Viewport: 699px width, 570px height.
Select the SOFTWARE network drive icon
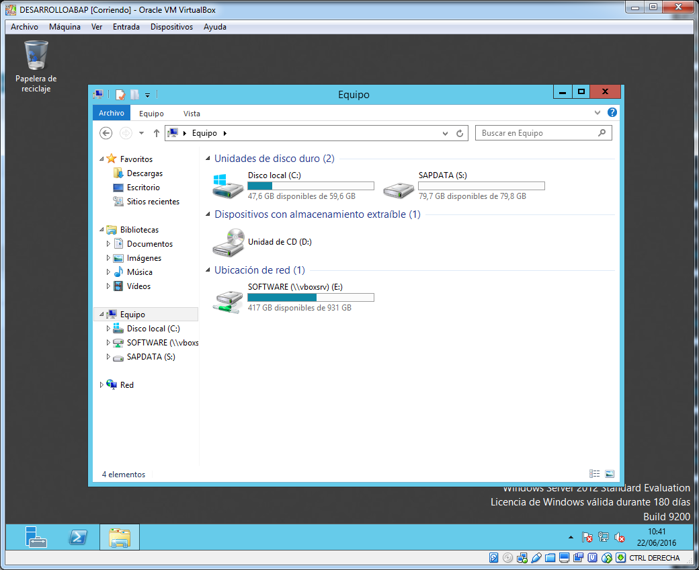pyautogui.click(x=228, y=302)
